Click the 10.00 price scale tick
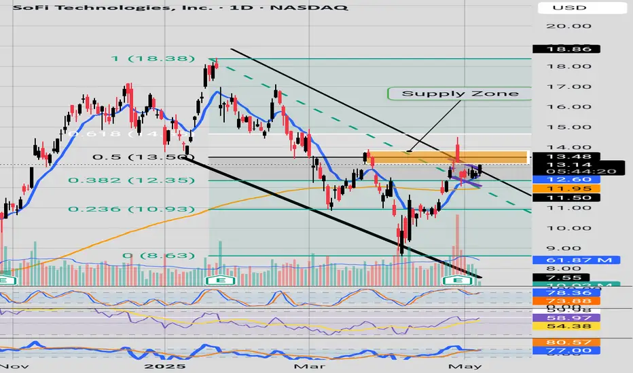The height and width of the screenshot is (373, 633). point(568,229)
